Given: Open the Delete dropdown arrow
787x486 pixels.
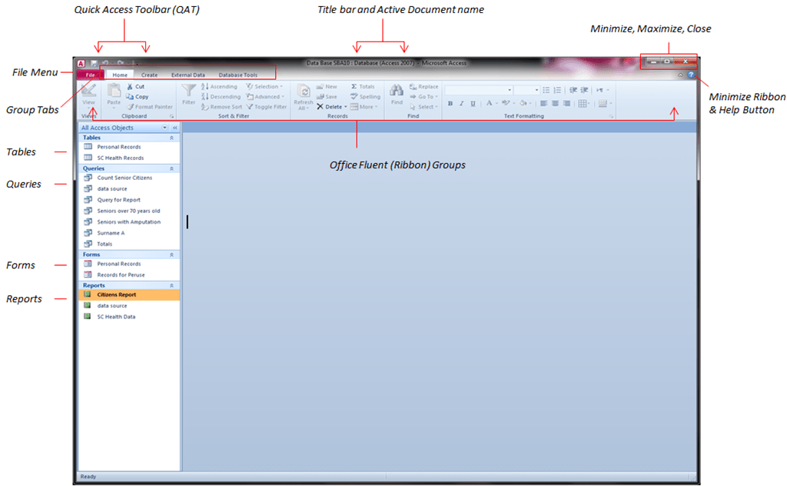Looking at the screenshot, I should tap(345, 107).
